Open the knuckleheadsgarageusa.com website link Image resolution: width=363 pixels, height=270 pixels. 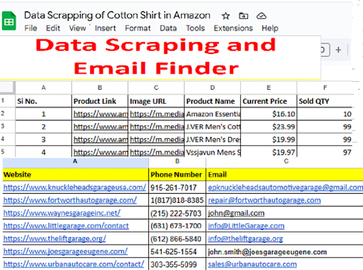[x=75, y=187]
